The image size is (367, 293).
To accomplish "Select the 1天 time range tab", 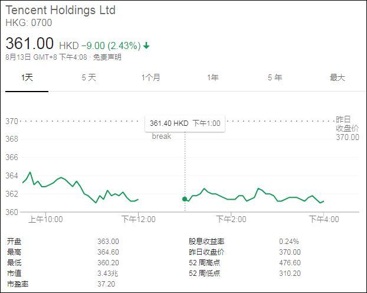I will coord(27,78).
